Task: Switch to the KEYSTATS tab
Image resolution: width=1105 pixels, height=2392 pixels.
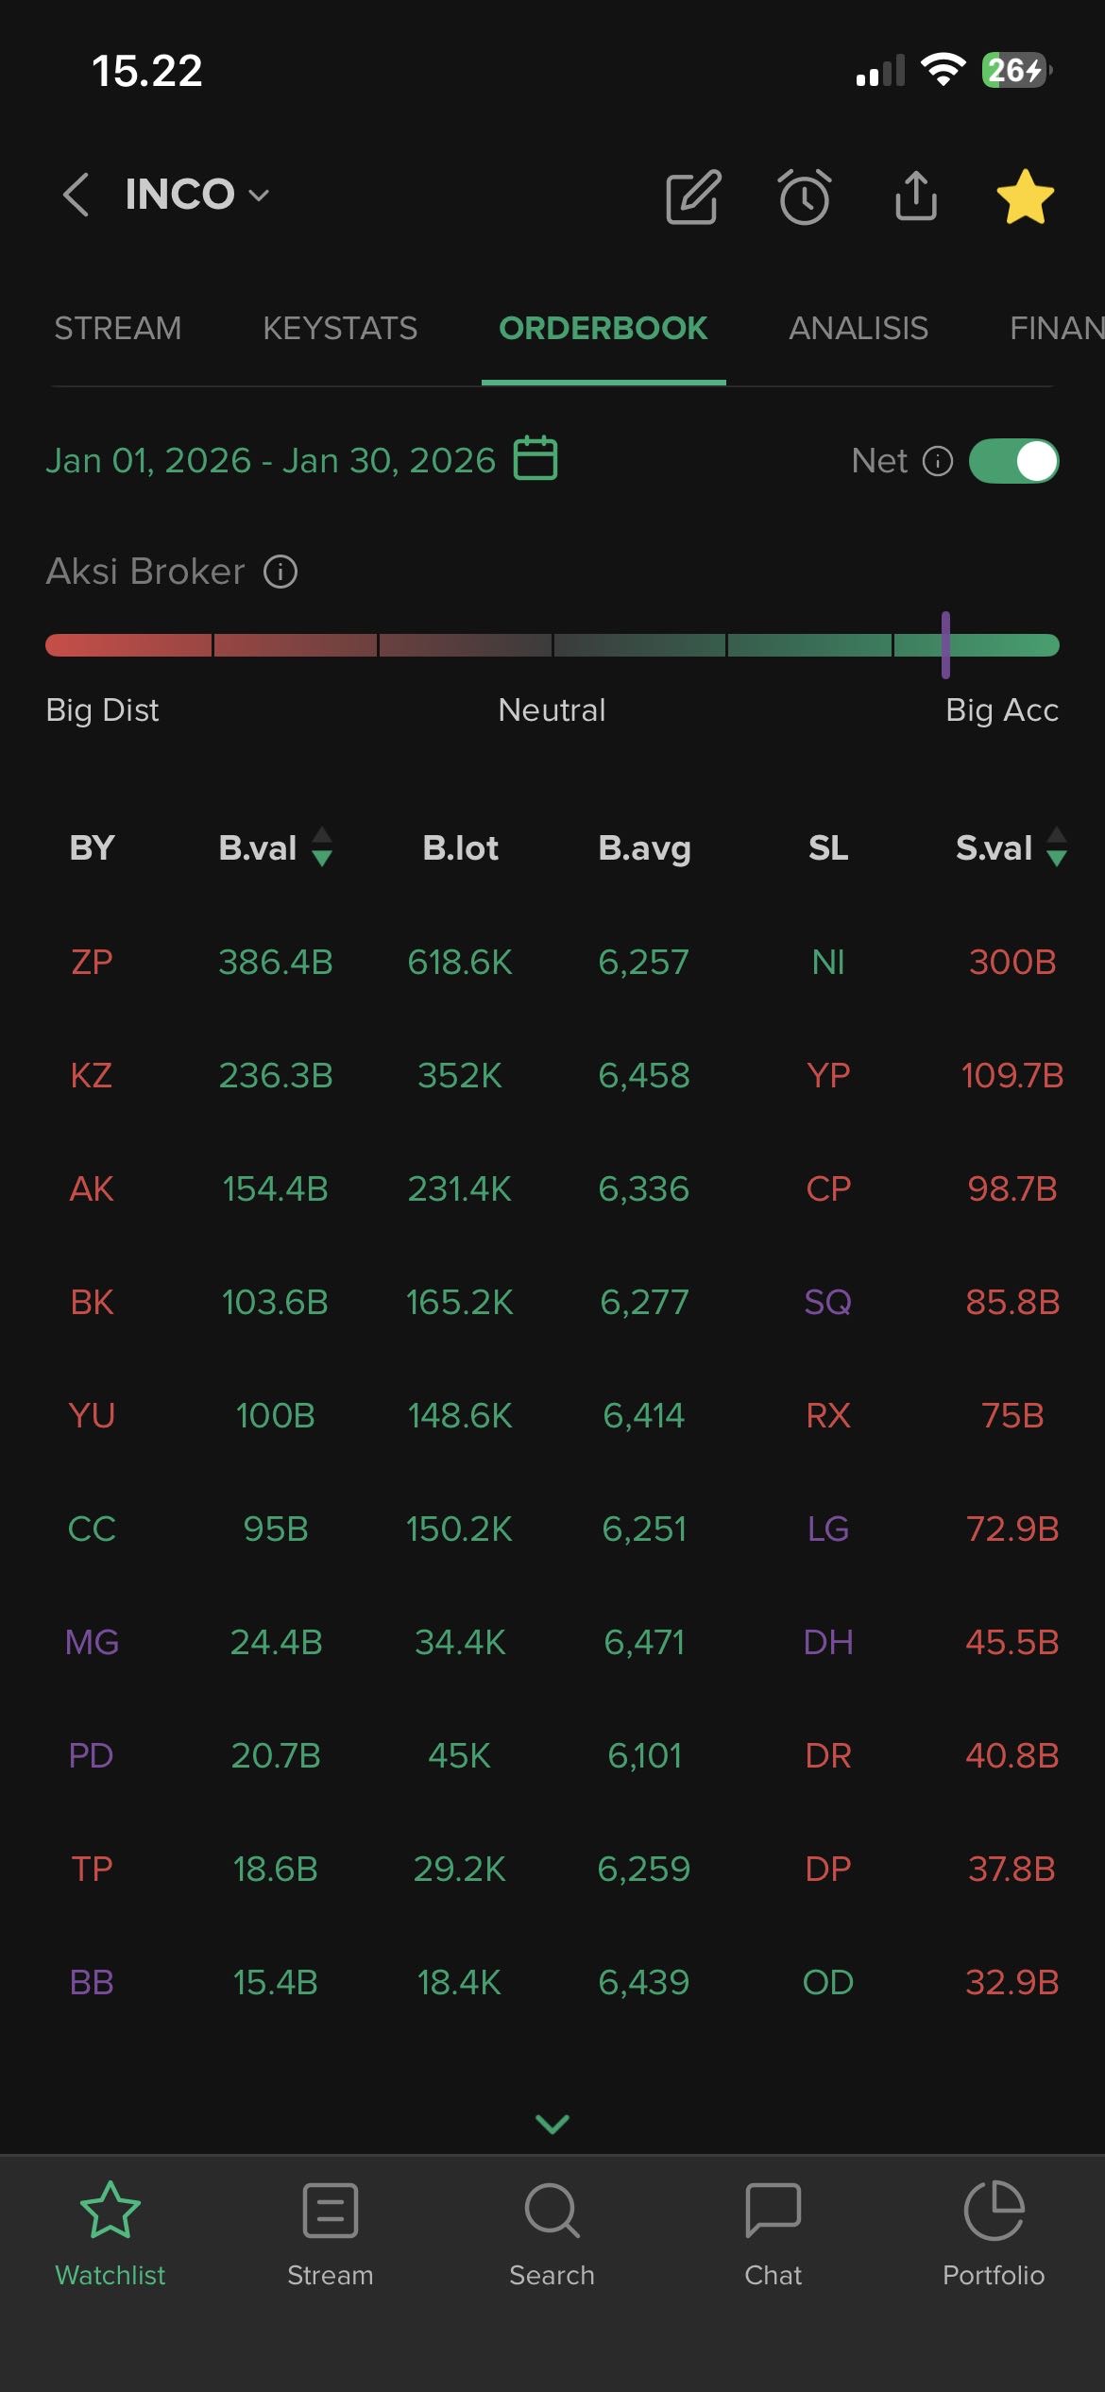Action: 340,328
